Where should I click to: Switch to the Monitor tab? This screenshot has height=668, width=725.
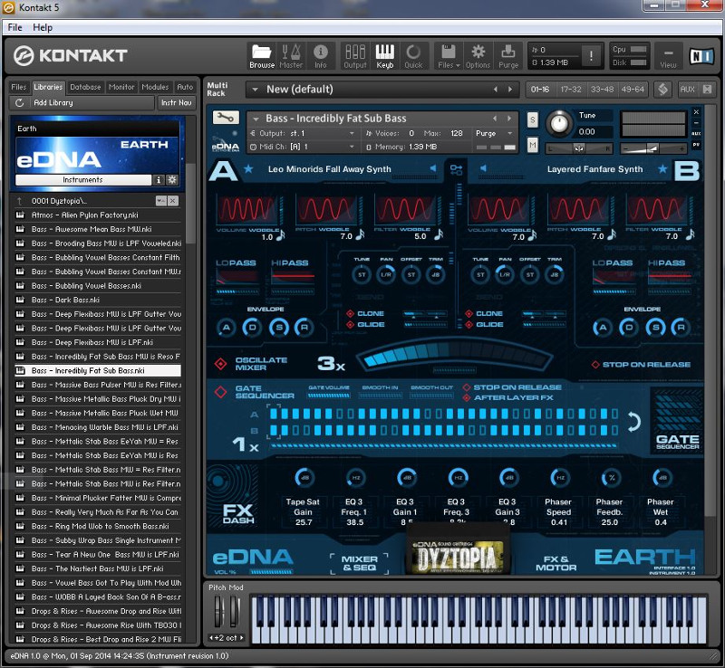[x=121, y=87]
